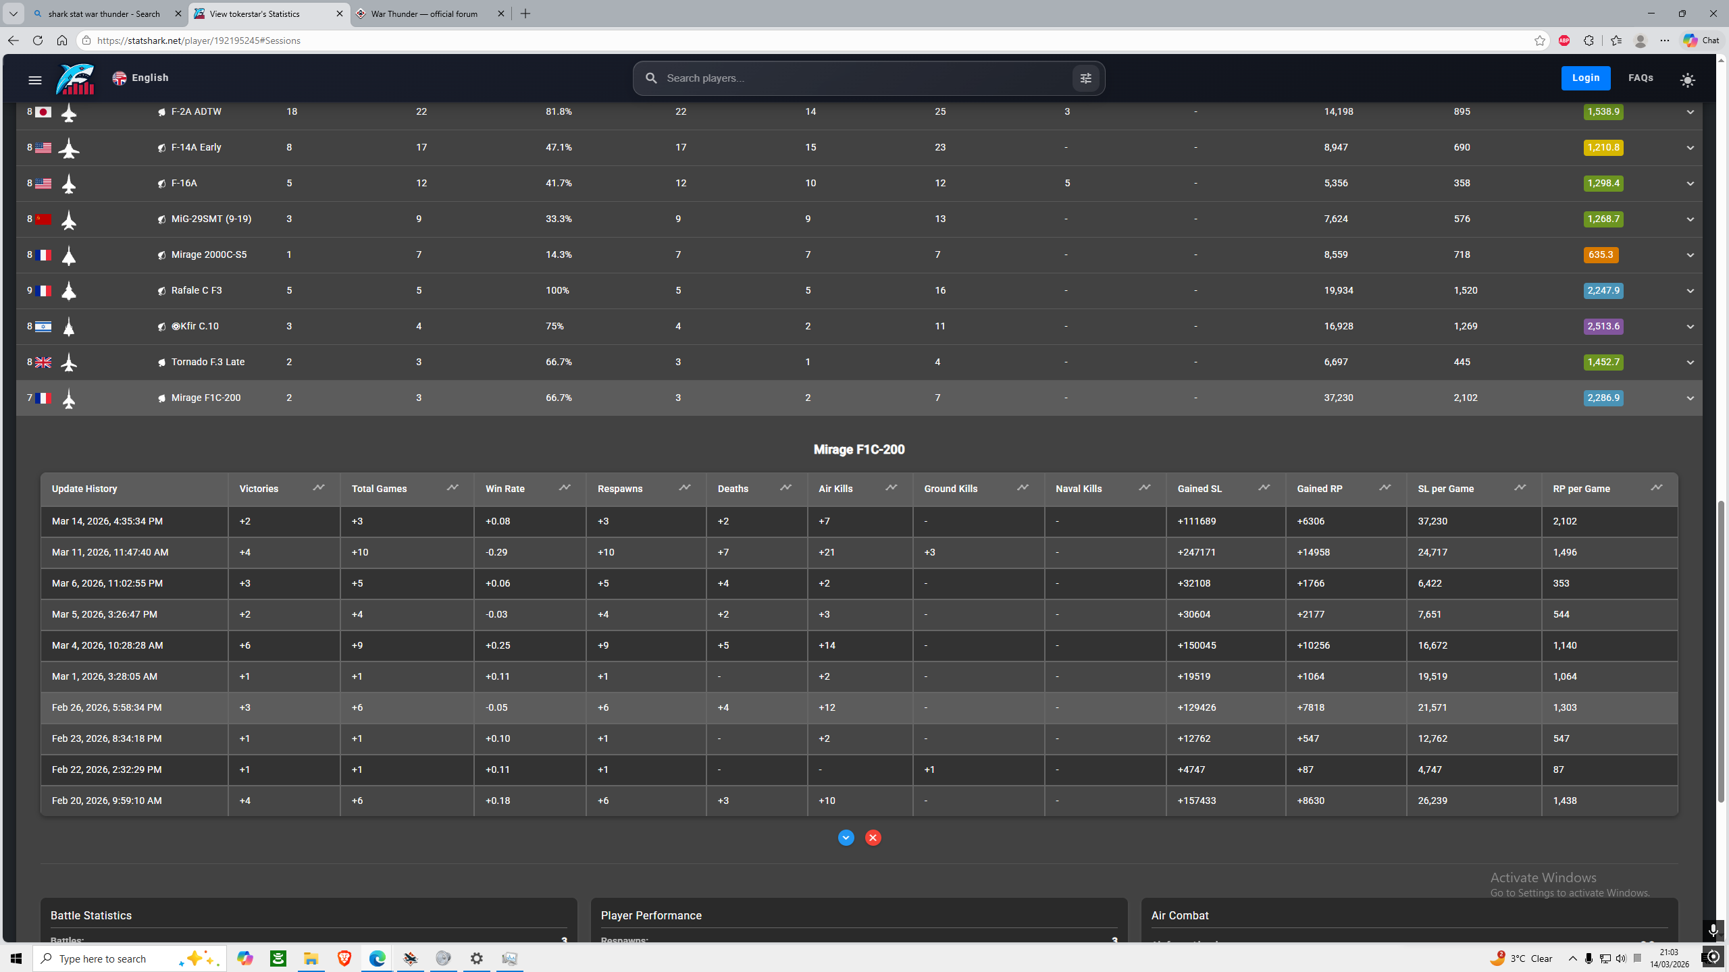
Task: Close history with the red X button
Action: 873,838
